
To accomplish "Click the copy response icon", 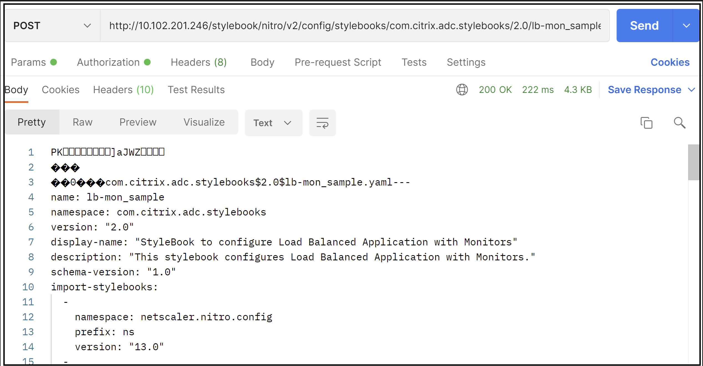I will click(646, 123).
